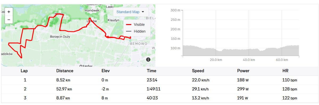The width and height of the screenshot is (319, 105).
Task: Open map attribution info icon
Action: click(x=148, y=60)
